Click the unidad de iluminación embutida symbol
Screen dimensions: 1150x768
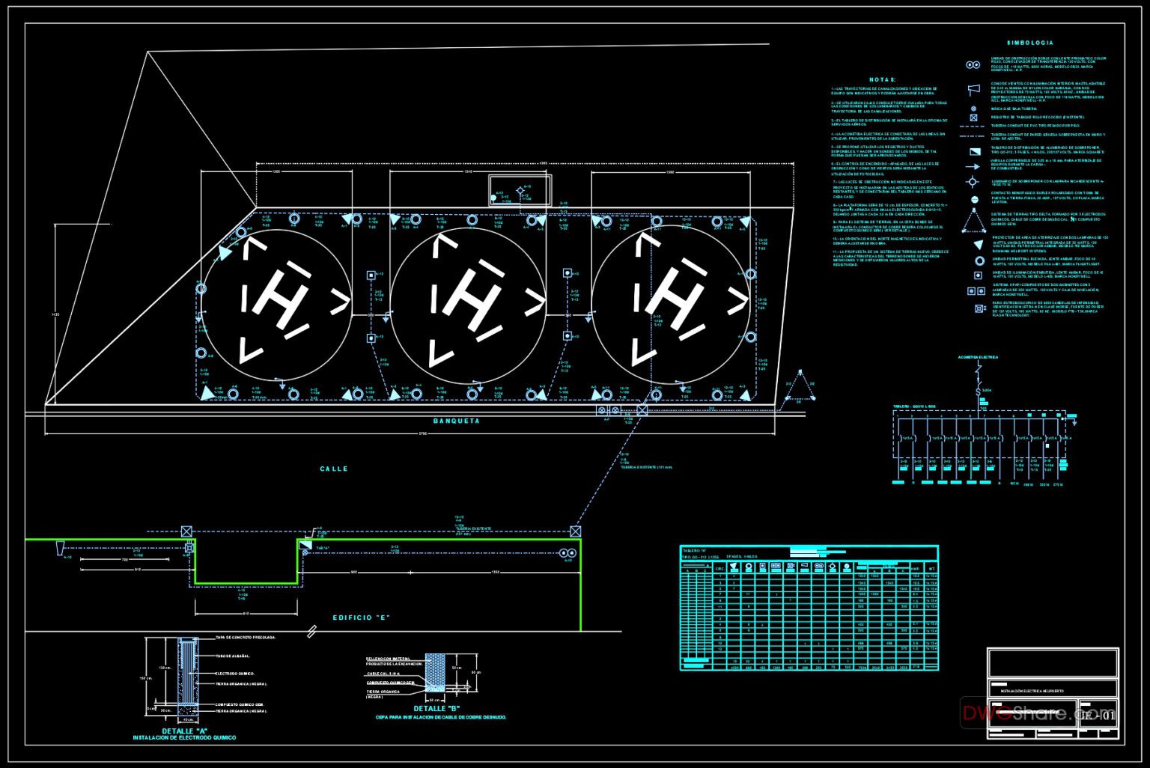(x=977, y=275)
